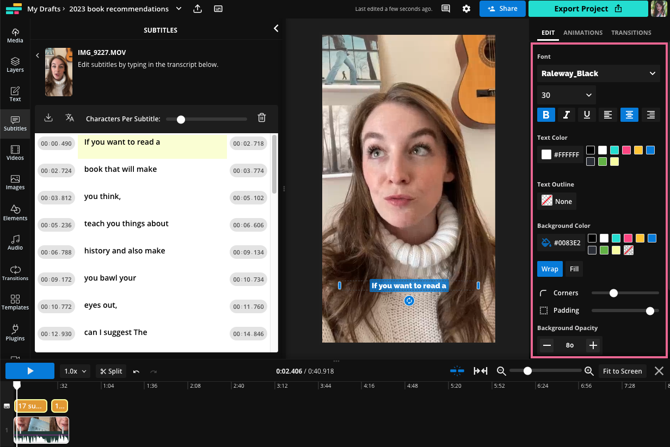This screenshot has height=447, width=670.
Task: Select the pink text color swatch
Action: [626, 150]
